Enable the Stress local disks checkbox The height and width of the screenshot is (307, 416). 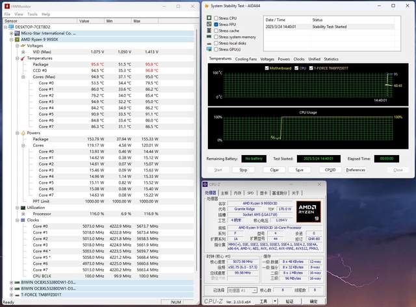click(x=216, y=43)
